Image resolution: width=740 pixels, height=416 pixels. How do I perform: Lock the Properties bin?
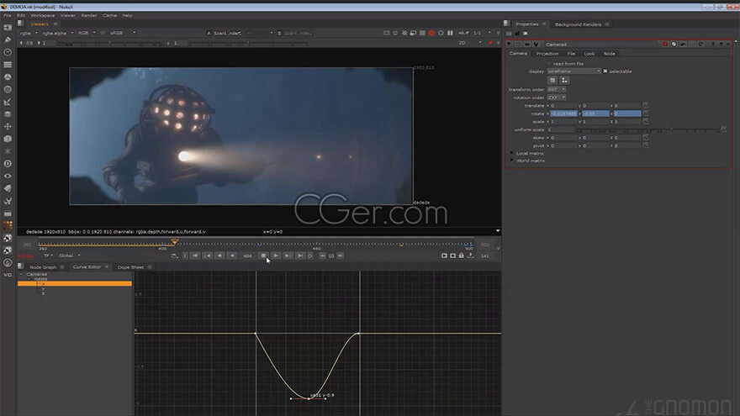517,34
